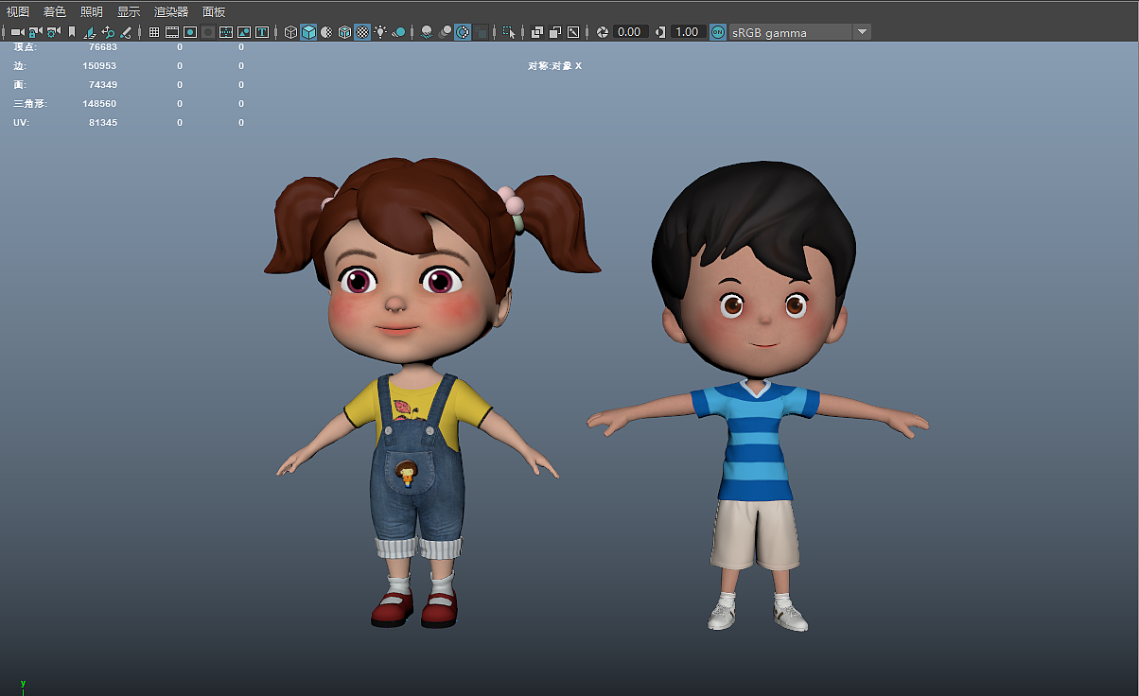Toggle Textured display checker icon
This screenshot has height=696, width=1139.
click(362, 32)
